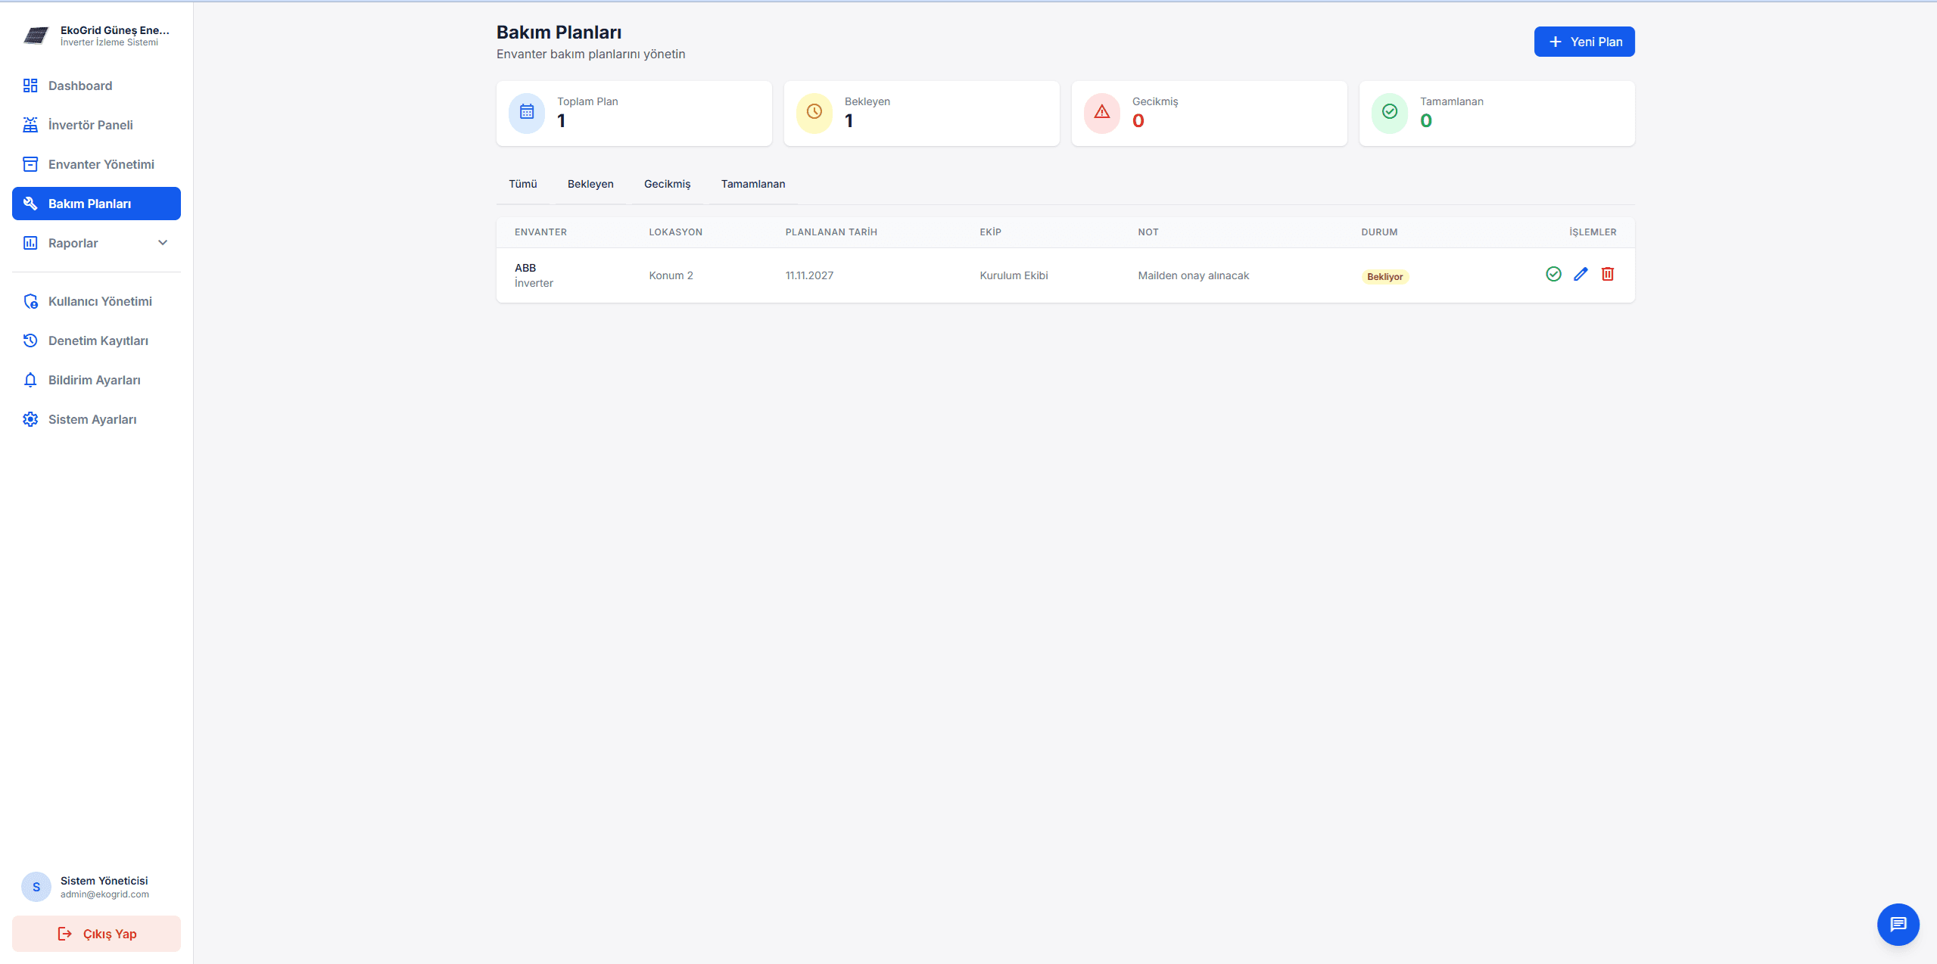This screenshot has height=964, width=1937.
Task: Click the Tamamlanan checkmark circle icon
Action: click(x=1390, y=112)
